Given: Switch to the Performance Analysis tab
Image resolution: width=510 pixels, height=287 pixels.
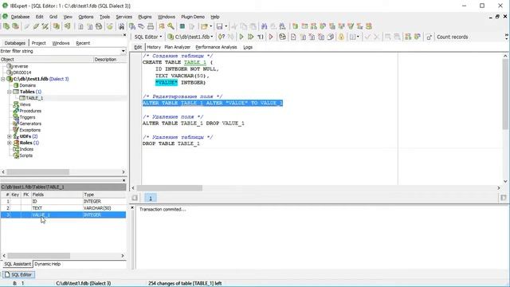Looking at the screenshot, I should tap(216, 47).
